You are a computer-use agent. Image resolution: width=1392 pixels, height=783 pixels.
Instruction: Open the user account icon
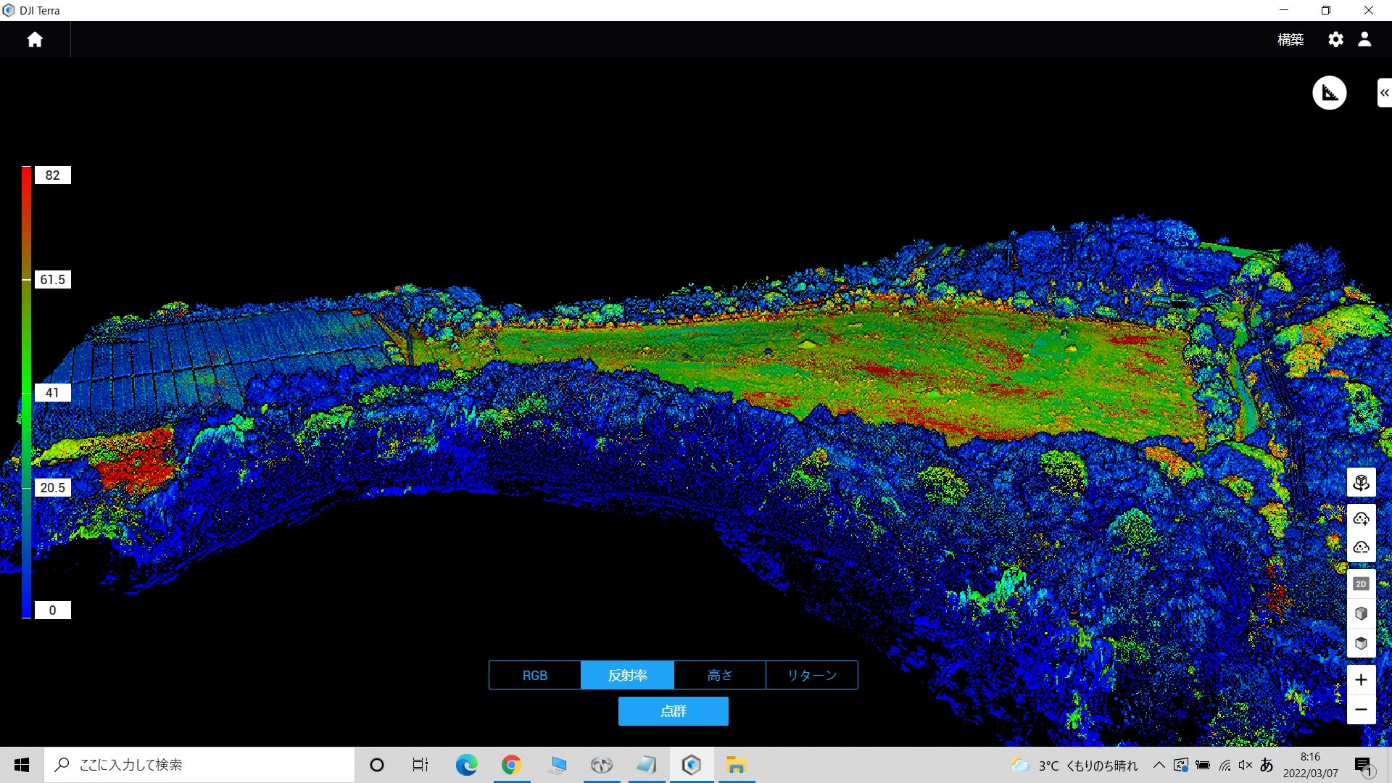point(1364,40)
